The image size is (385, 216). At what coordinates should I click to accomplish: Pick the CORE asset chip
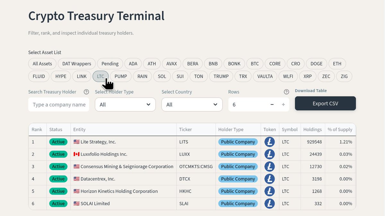[x=275, y=64]
